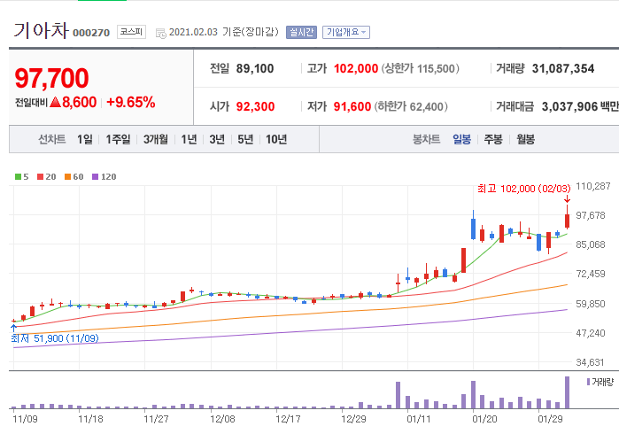
Task: Click the 최고 102,000 (02/03) chart label
Action: pos(524,189)
